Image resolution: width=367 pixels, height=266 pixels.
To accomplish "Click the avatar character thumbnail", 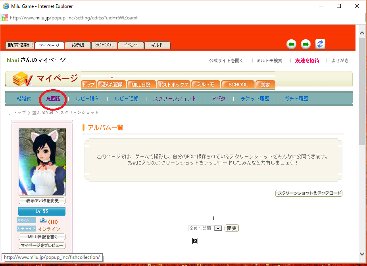I will click(x=42, y=162).
